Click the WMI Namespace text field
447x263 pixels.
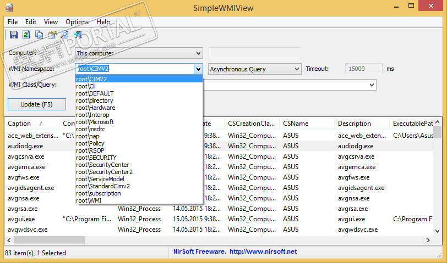click(x=135, y=69)
